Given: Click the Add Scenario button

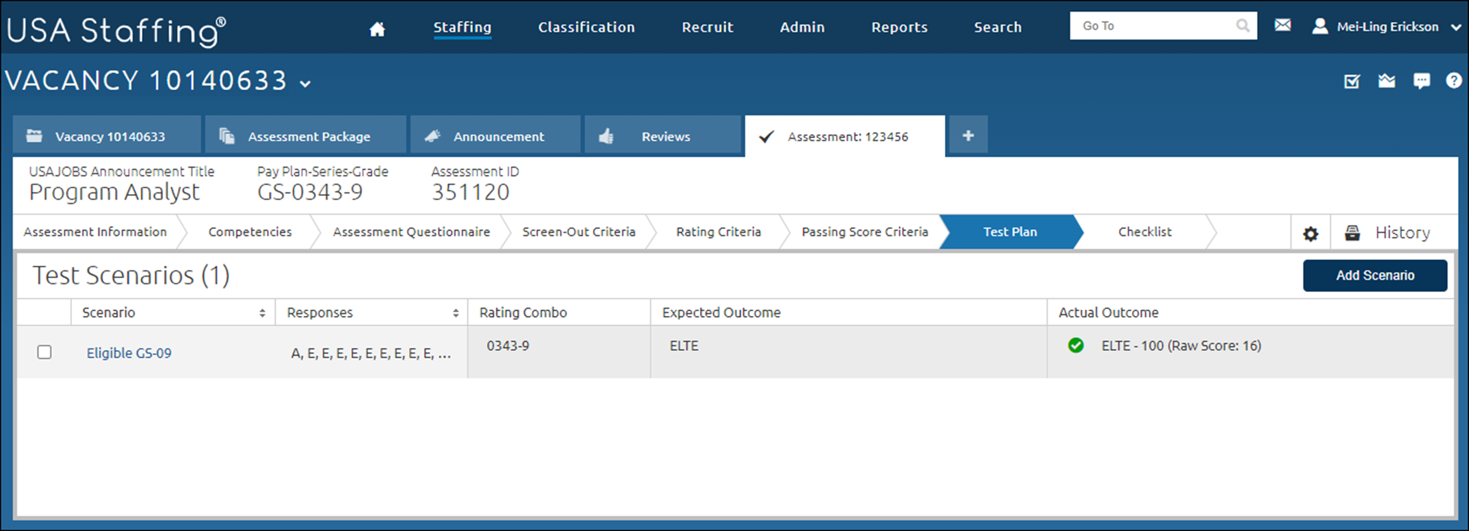Looking at the screenshot, I should [x=1375, y=275].
